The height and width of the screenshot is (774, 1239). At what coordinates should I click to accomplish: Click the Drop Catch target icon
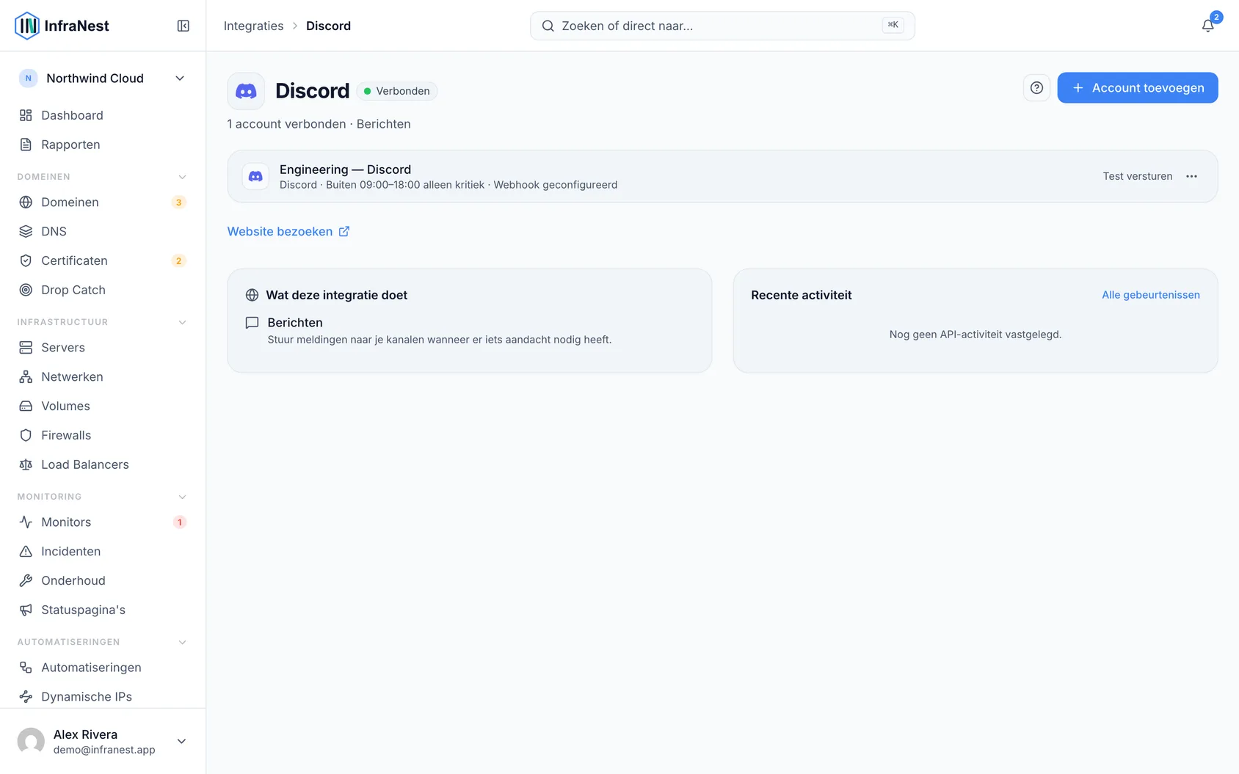(x=26, y=290)
